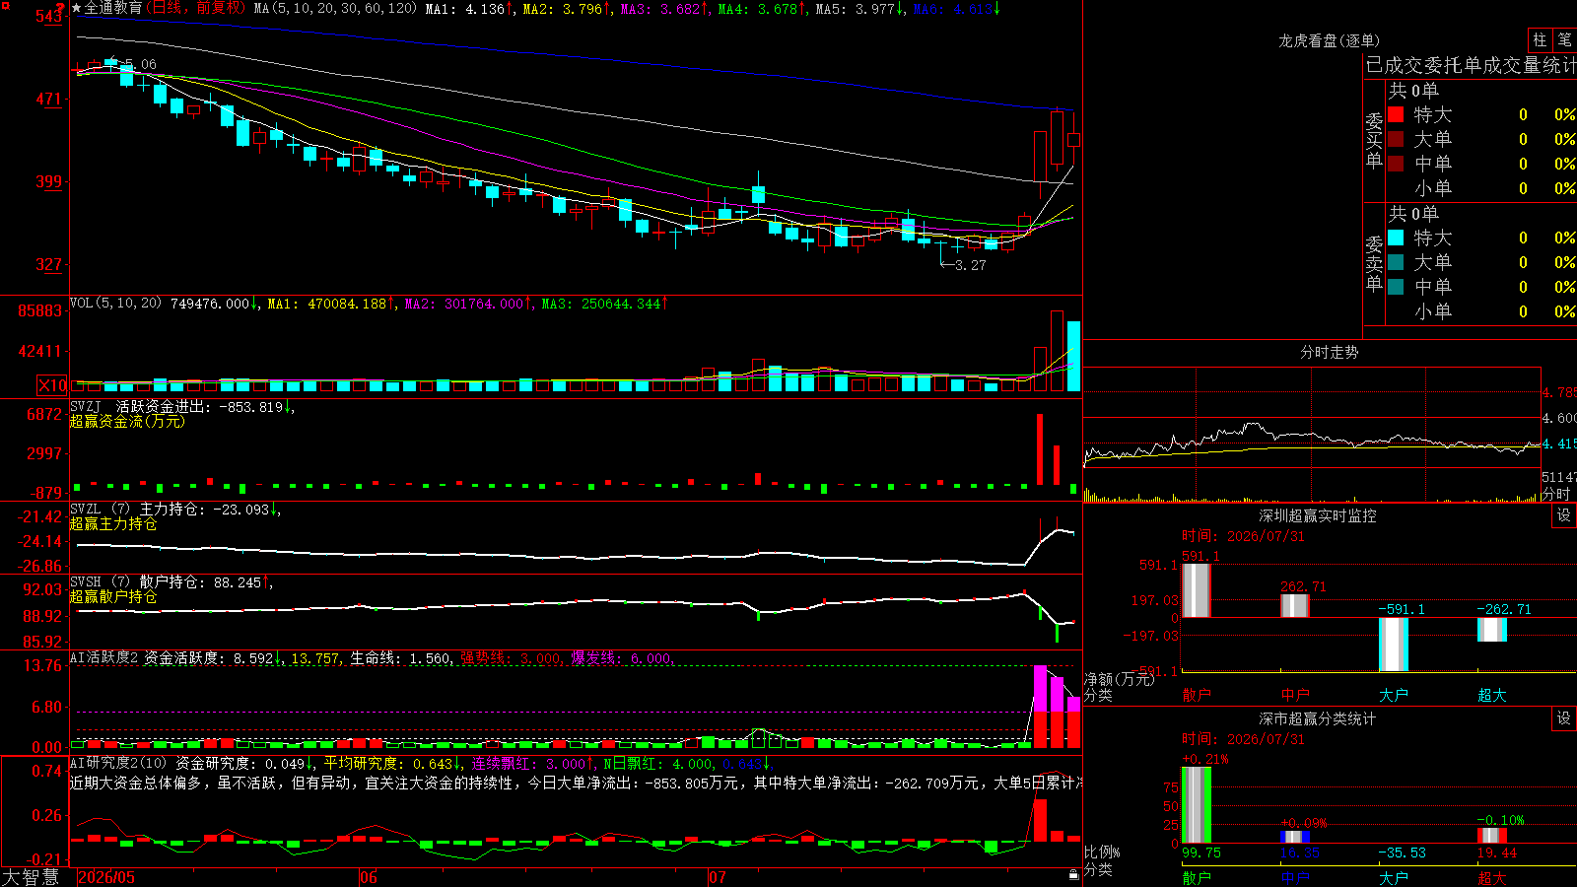Click the 分时走势 panel title
Viewport: 1577px width, 887px height.
tap(1329, 352)
